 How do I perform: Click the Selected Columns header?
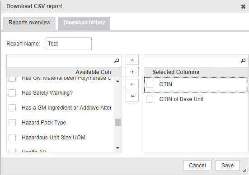point(196,72)
